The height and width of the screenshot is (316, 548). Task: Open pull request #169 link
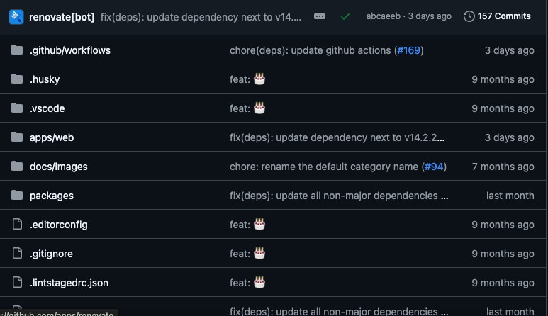(408, 50)
